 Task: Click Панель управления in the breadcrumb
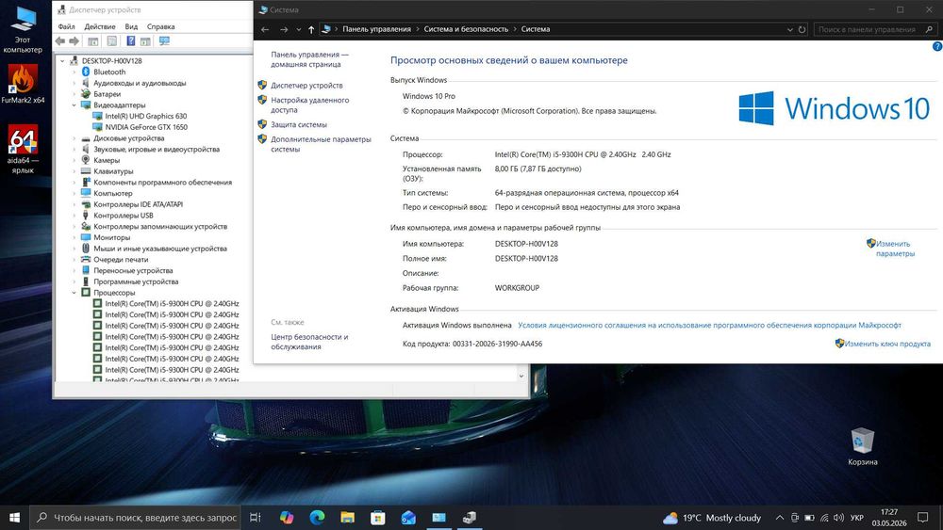[376, 29]
